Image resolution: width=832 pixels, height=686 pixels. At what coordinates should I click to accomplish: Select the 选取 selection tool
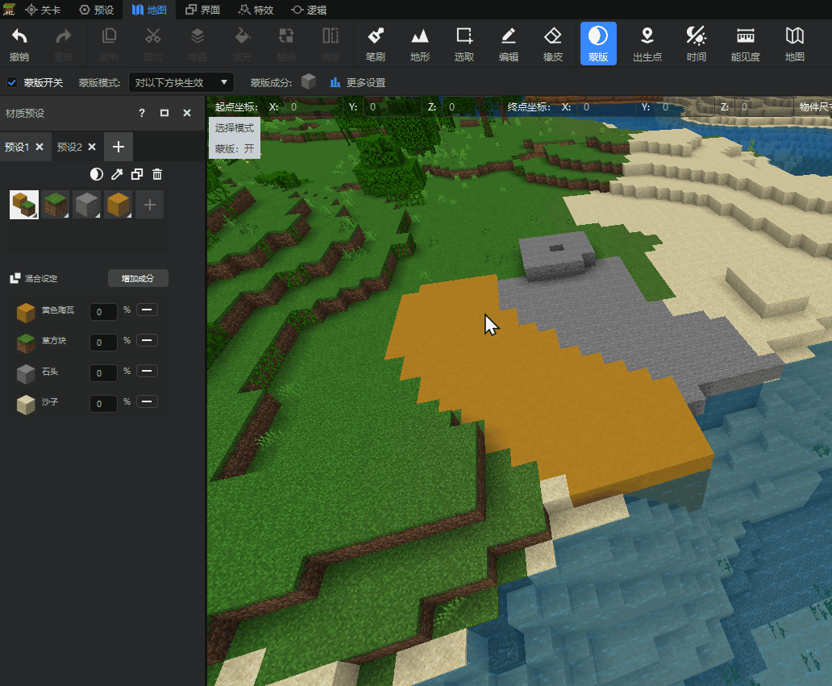pos(464,44)
